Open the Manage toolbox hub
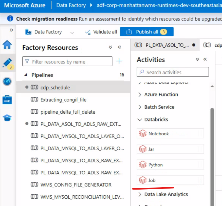The width and height of the screenshot is (222, 206). coord(7,100)
